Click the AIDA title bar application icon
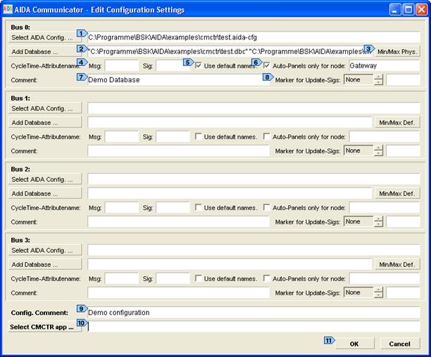The image size is (431, 357). click(x=8, y=9)
